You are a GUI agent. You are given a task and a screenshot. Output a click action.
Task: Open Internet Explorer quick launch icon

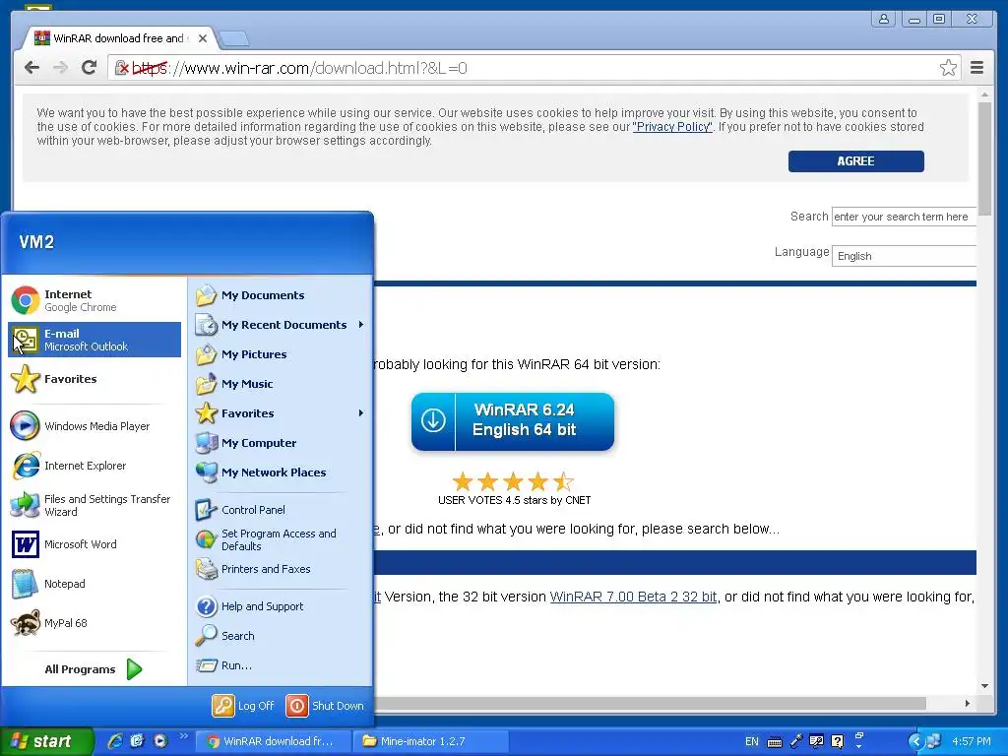coord(115,741)
